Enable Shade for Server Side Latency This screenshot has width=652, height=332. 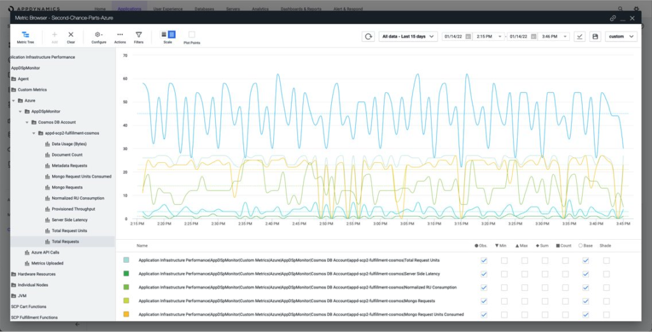[606, 274]
